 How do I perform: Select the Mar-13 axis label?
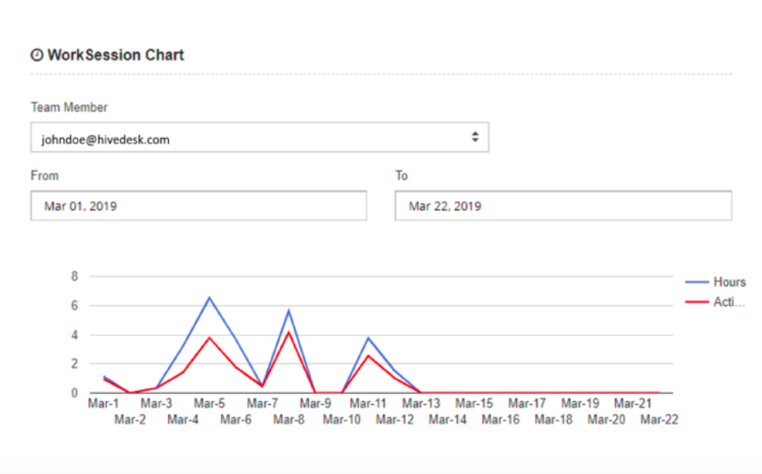pos(421,403)
